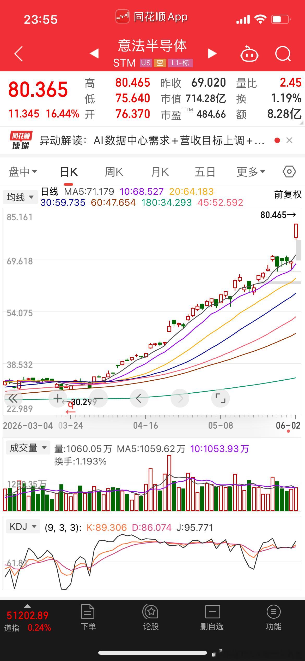This screenshot has height=661, width=305.
Task: Tap MA5:71.179 legend value
Action: pos(89,192)
